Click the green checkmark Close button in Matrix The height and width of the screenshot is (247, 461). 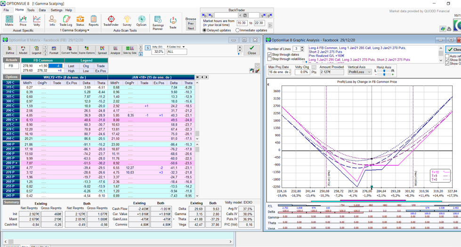(251, 50)
